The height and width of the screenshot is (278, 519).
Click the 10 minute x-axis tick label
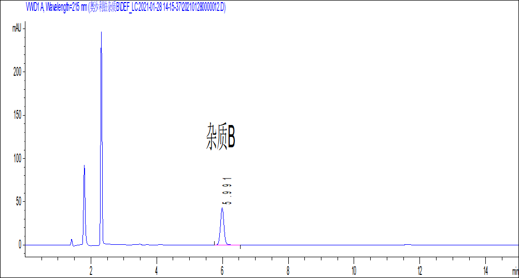tap(354, 270)
